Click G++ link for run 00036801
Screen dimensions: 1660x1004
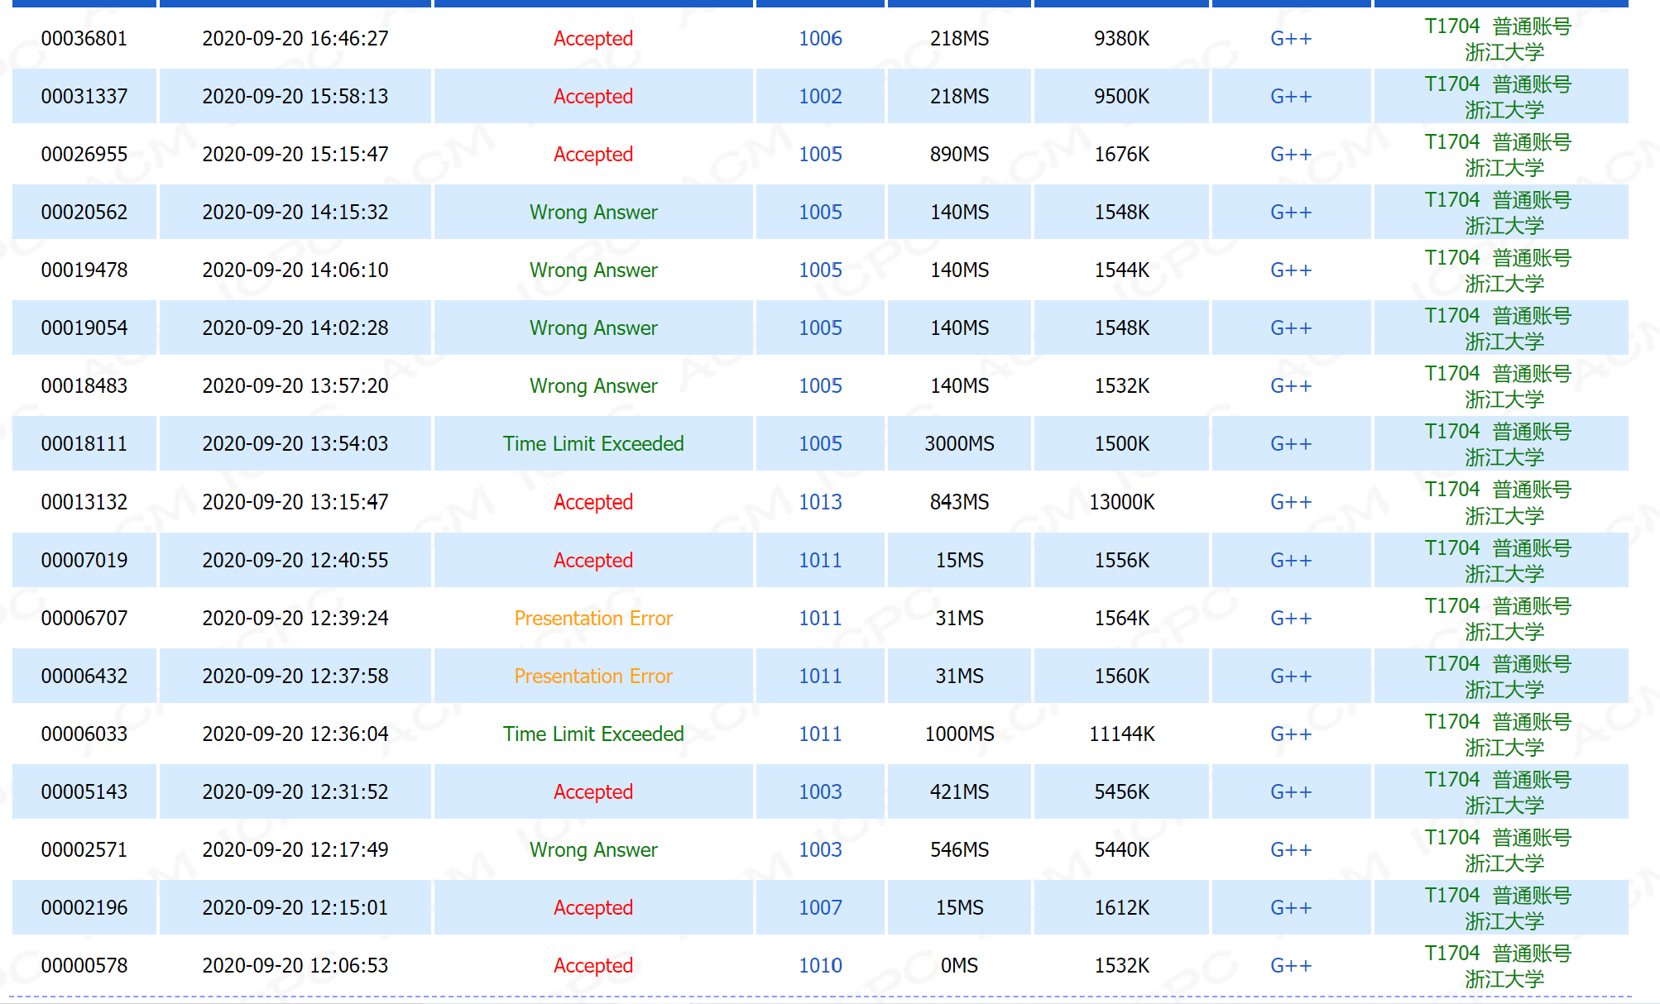pos(1290,38)
